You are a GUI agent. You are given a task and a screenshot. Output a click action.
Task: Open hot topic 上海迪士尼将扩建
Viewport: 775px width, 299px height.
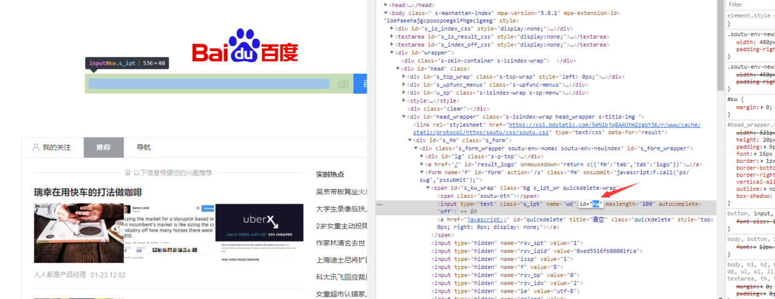pos(341,260)
